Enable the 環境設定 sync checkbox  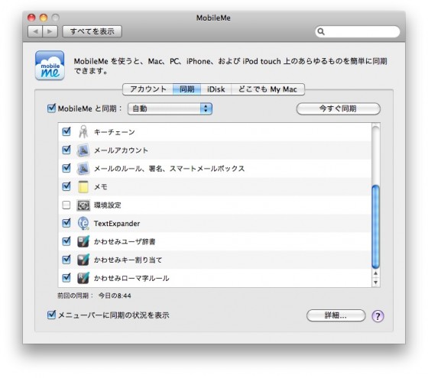pos(66,205)
